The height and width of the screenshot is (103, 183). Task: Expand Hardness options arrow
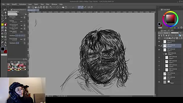(x=25, y=35)
